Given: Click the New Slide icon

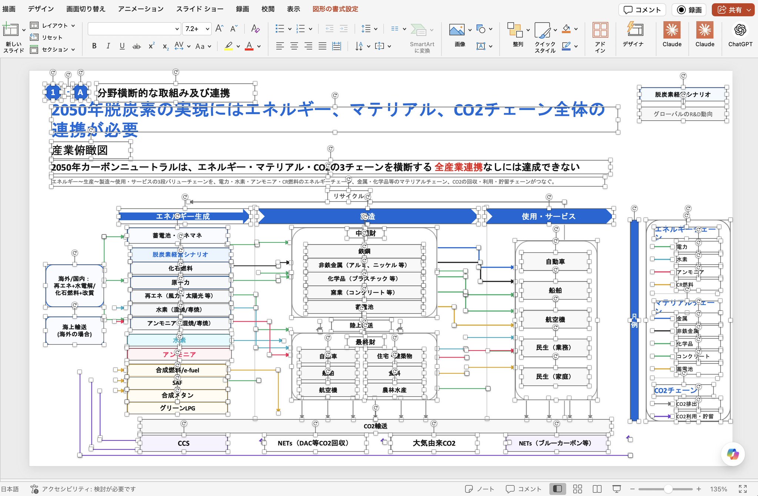Looking at the screenshot, I should click(x=10, y=30).
